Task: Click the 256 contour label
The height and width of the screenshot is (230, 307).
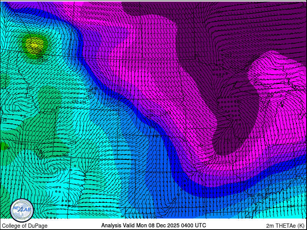Action: coord(238,102)
